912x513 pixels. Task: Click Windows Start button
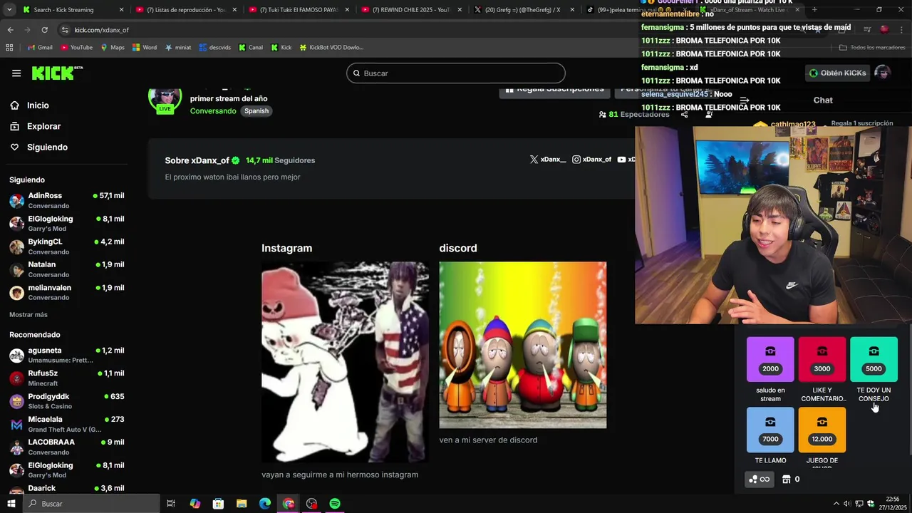point(11,504)
